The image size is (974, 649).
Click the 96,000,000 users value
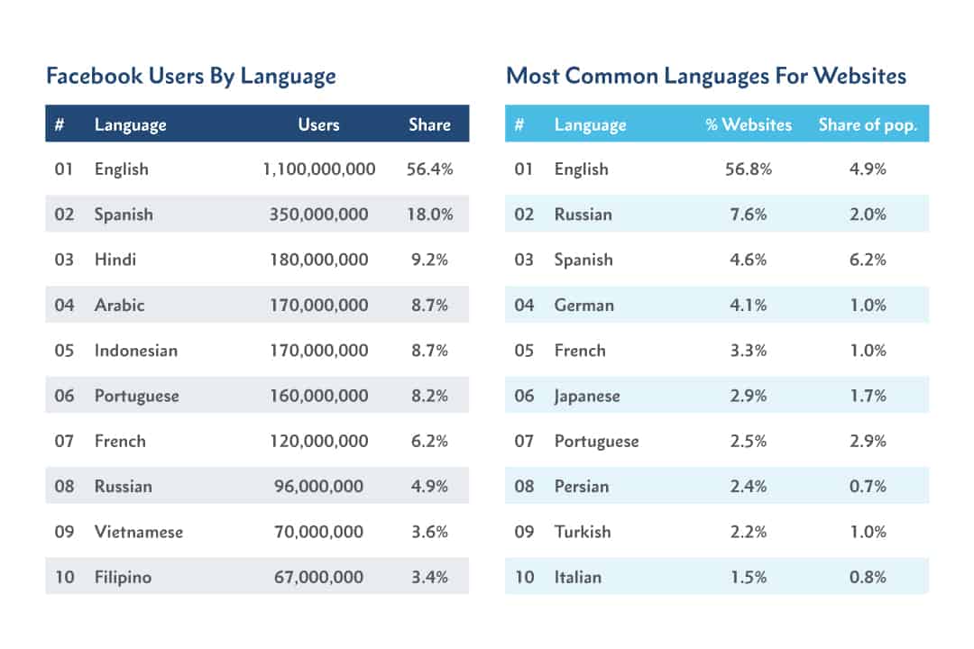pos(318,486)
